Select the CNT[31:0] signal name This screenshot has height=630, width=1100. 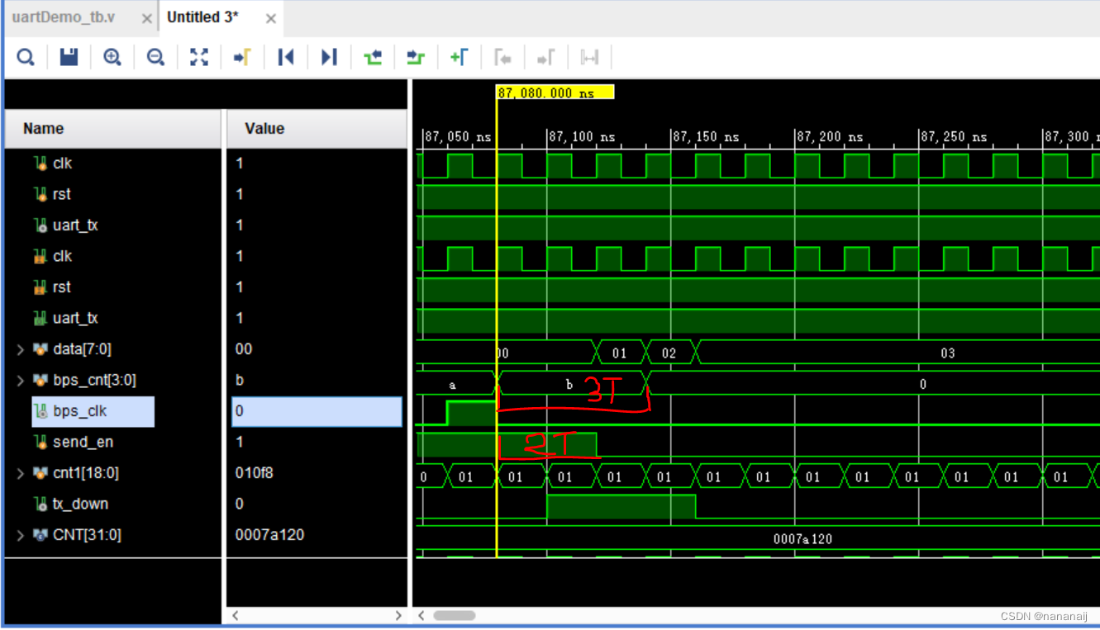tap(87, 535)
